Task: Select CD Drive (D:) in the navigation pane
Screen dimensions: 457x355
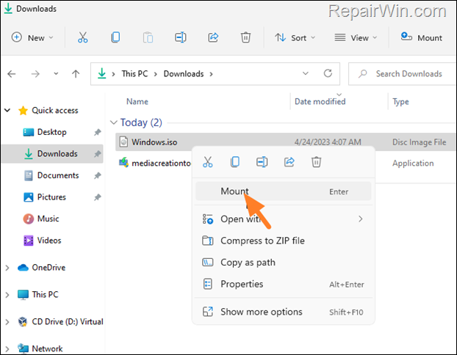Action: pos(60,321)
